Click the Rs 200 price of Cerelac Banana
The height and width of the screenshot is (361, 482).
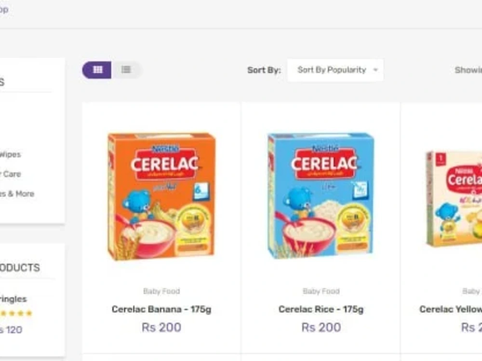click(161, 327)
